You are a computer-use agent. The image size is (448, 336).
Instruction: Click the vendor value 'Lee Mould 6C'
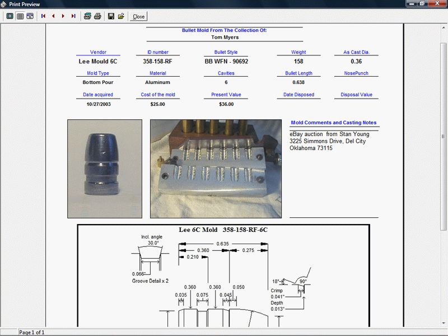click(98, 62)
